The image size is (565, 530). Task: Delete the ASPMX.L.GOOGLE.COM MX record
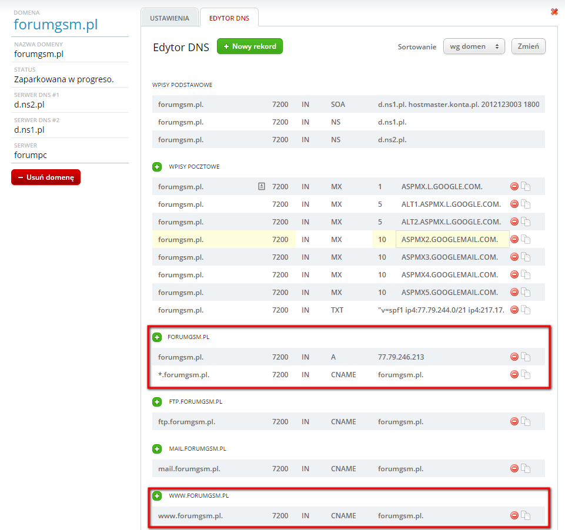(514, 186)
